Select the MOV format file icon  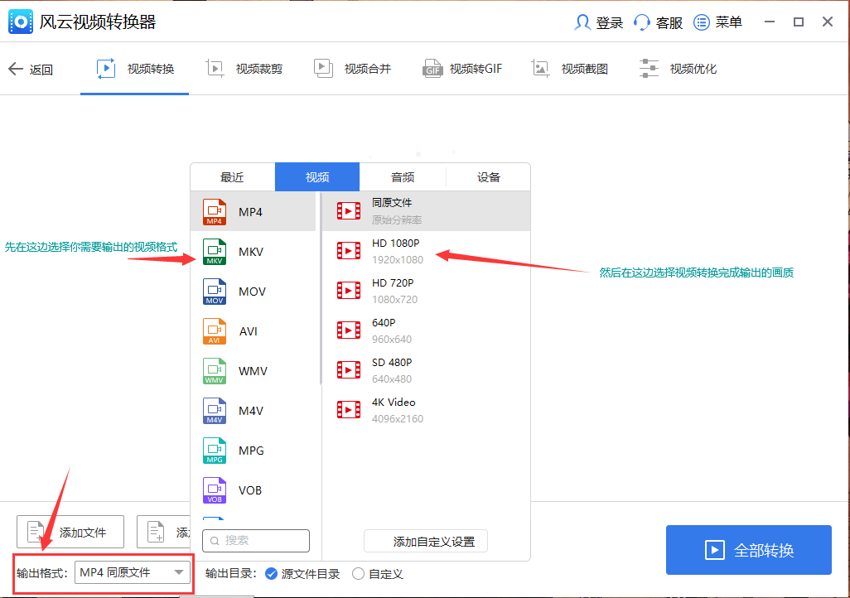(215, 292)
